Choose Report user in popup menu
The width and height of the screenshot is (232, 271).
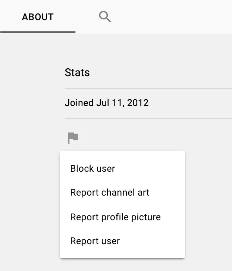[x=95, y=241]
